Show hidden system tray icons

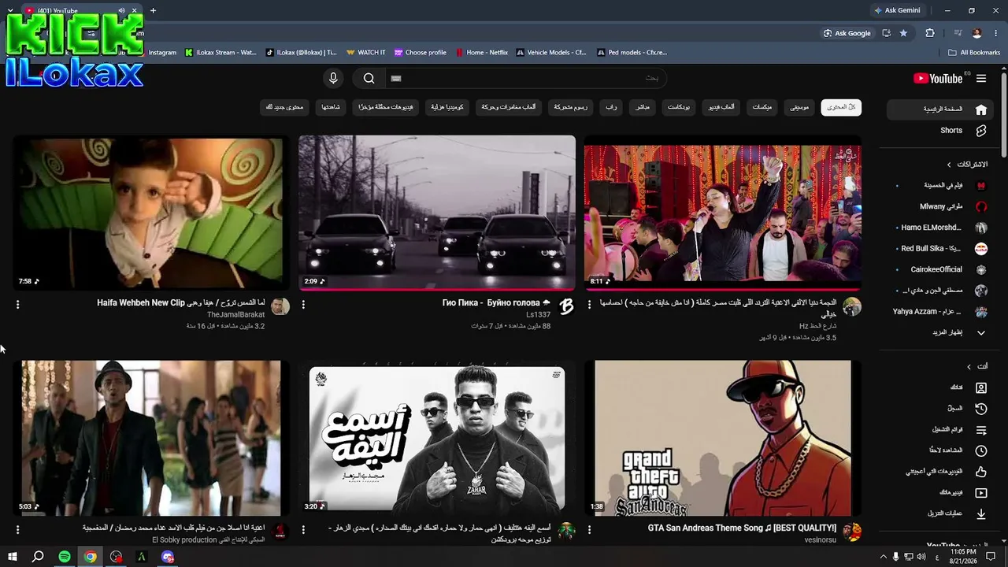(883, 557)
